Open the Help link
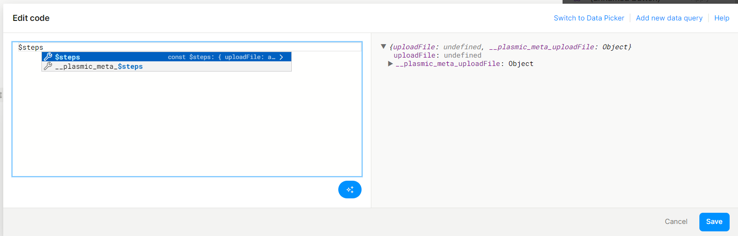The image size is (738, 236). click(721, 18)
